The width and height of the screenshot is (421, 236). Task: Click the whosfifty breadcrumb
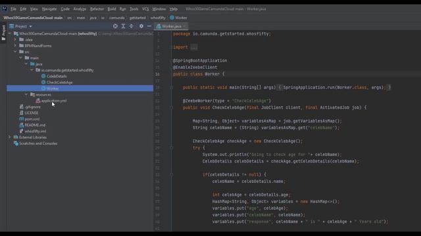pyautogui.click(x=158, y=18)
